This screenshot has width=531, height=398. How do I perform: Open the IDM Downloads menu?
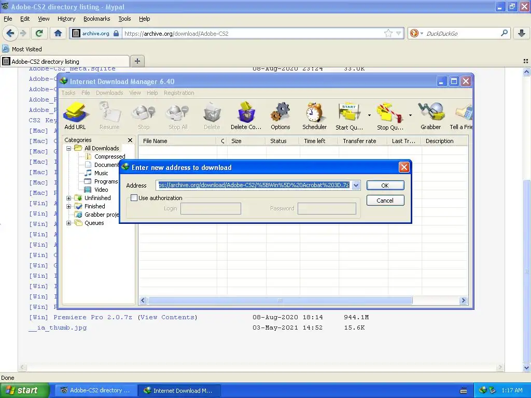[x=109, y=93]
